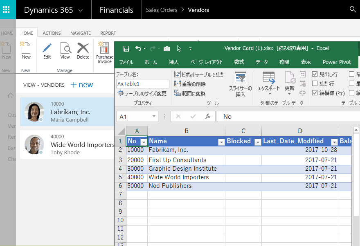Click ピボットテーブルで集計 icon
The image size is (360, 246).
tap(177, 74)
